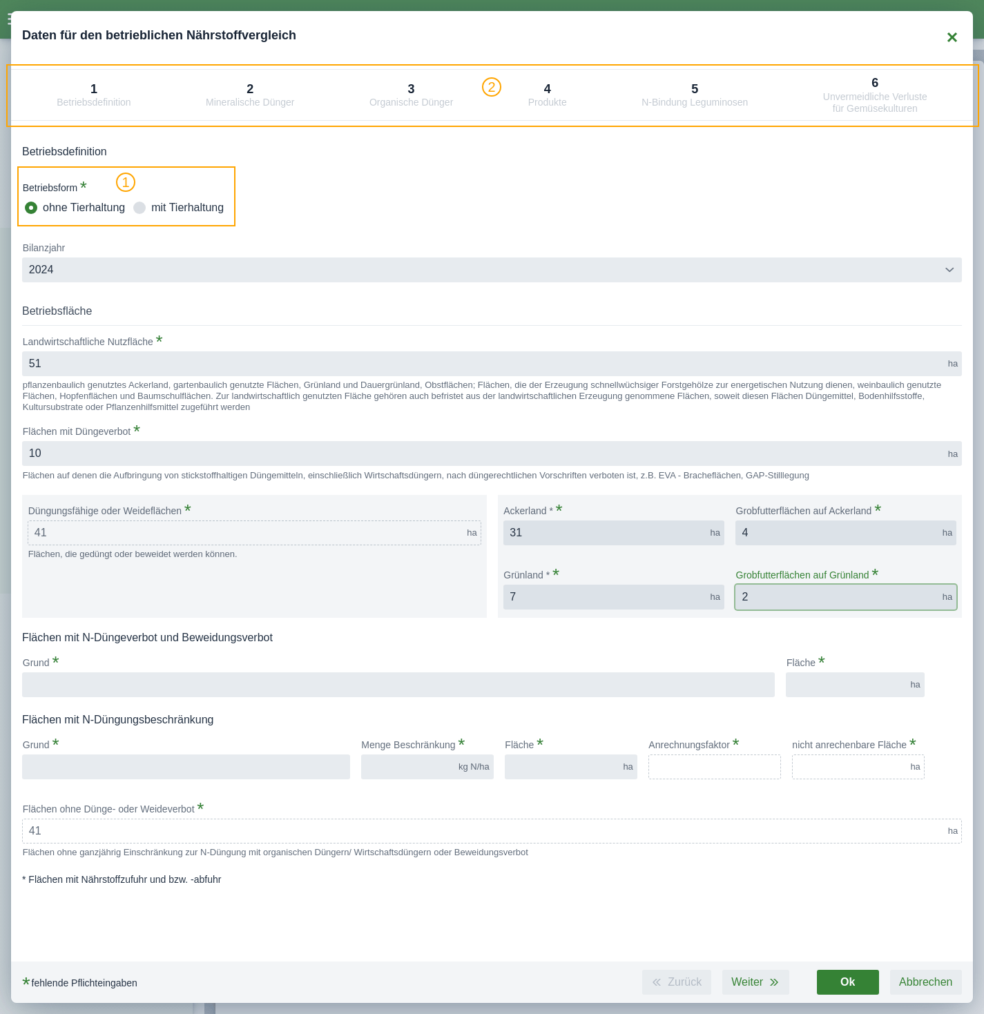Click the Düngungsfähige oder Weideflächen field
Screen dimensions: 984x1014
(254, 533)
